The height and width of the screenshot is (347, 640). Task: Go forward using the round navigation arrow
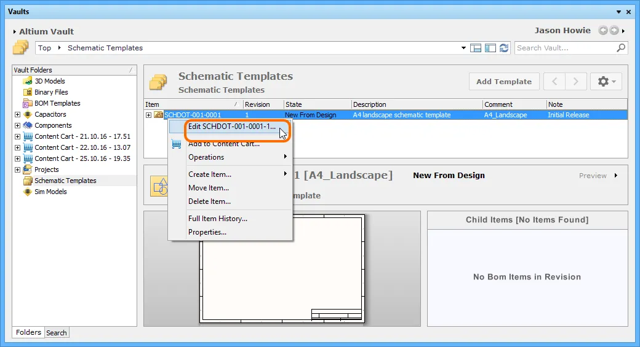(614, 30)
